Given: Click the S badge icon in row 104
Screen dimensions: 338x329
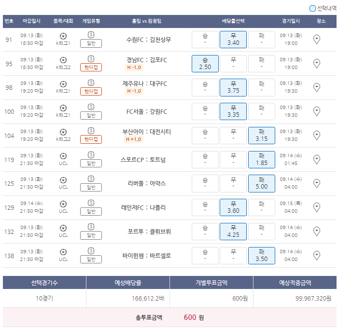Looking at the screenshot, I should coord(91,131).
